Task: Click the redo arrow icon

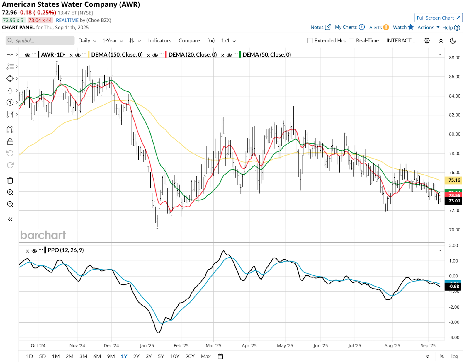Action: (10, 165)
